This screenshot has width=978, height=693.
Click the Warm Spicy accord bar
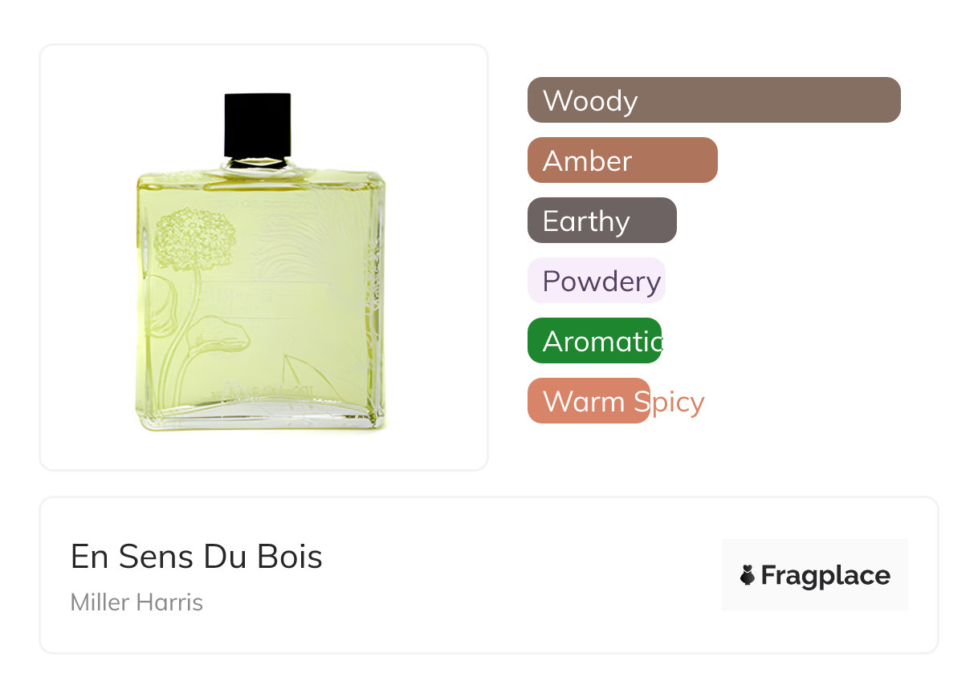589,401
